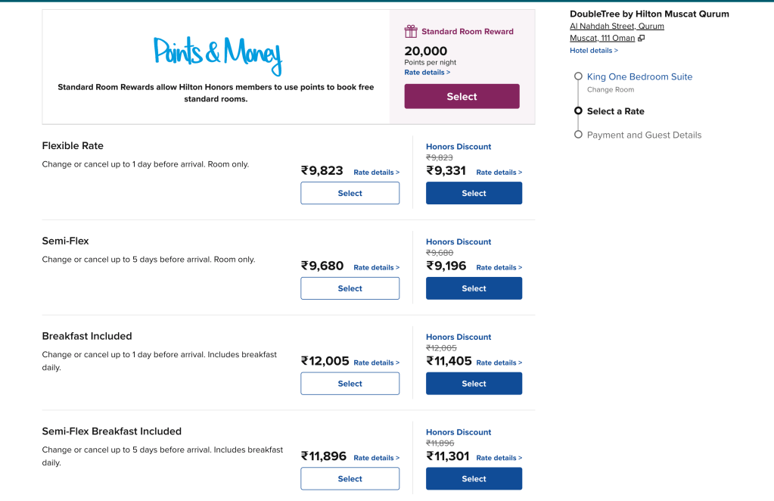Select the Honors Discount Semi-Flex Breakfast ₹11,301

474,478
